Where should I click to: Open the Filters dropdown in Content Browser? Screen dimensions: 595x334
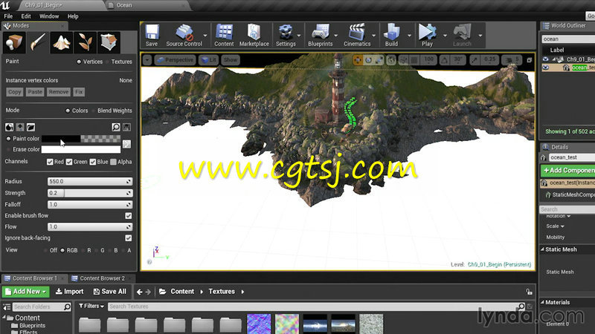(91, 306)
